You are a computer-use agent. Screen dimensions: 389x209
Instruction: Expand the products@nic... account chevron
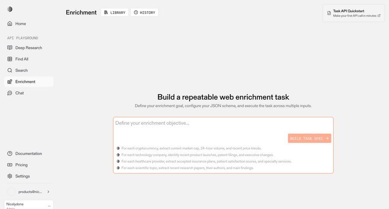click(x=48, y=192)
